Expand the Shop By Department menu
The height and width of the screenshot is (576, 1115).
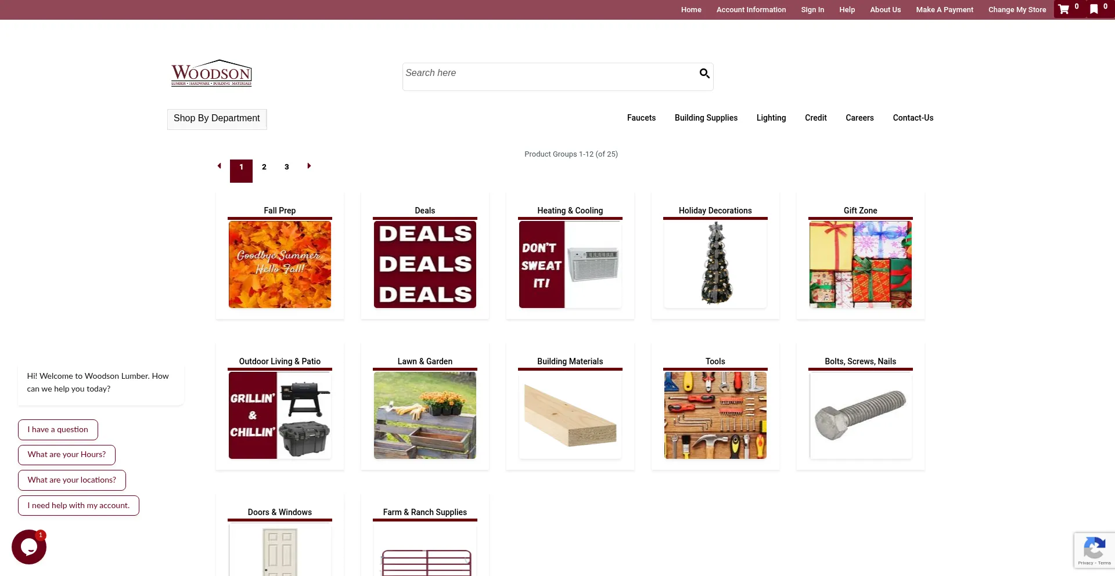[x=217, y=118]
